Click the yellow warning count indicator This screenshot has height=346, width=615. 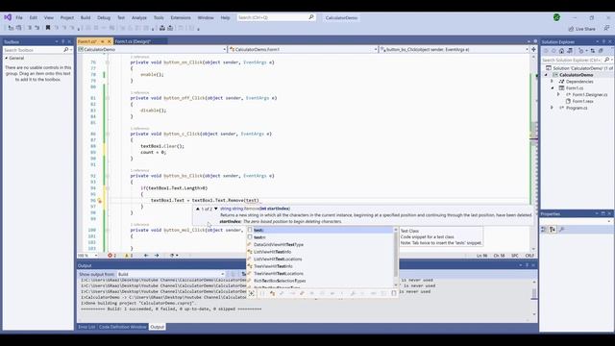129,256
